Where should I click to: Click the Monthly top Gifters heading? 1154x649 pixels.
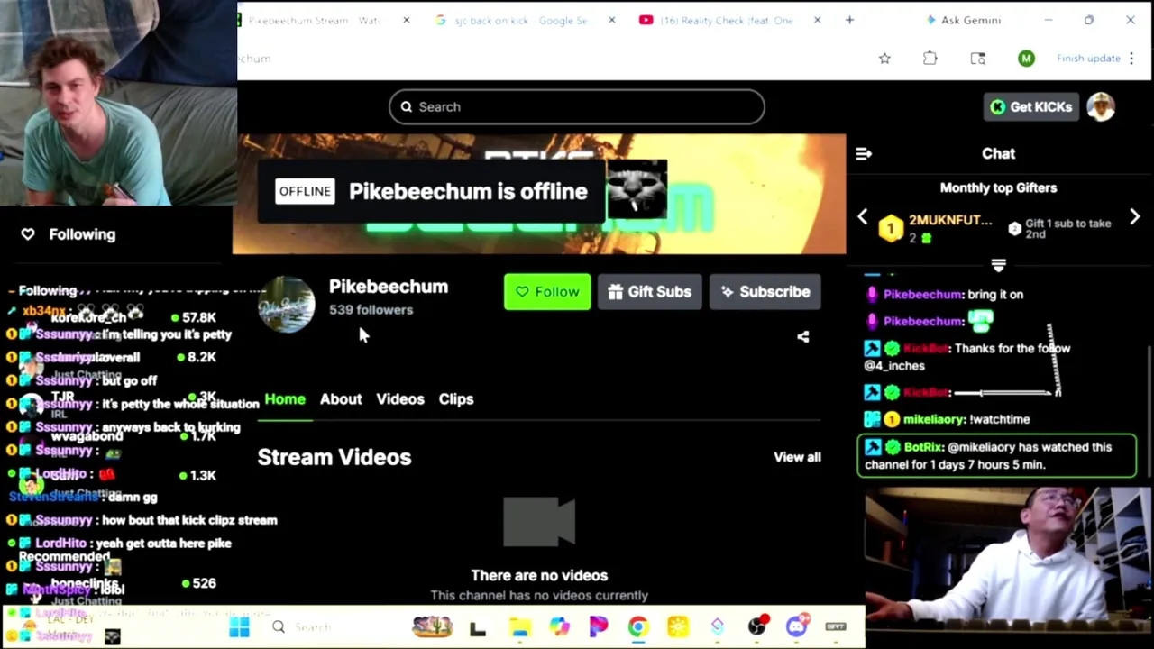pyautogui.click(x=998, y=188)
